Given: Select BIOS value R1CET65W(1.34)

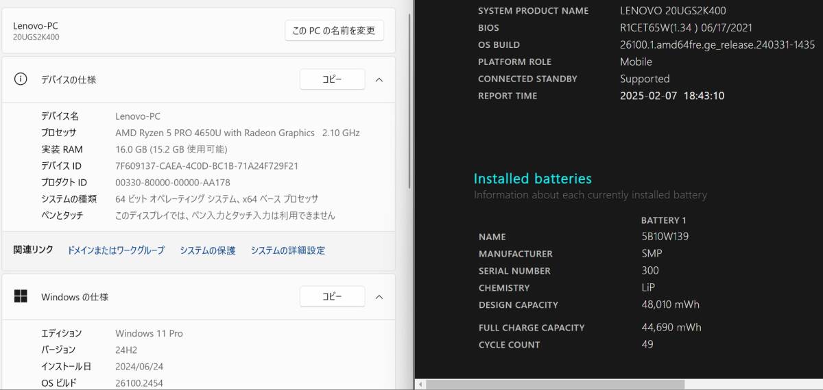Looking at the screenshot, I should click(x=687, y=28).
